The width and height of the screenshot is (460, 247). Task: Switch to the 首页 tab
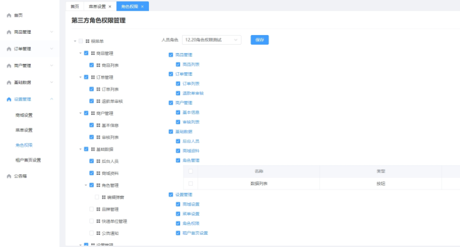[x=75, y=6]
